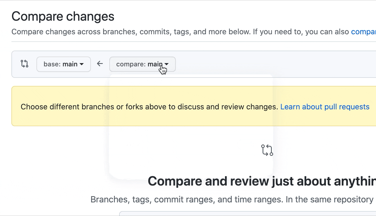Click the Compare changes heading
Screen dimensions: 376x216
63,16
